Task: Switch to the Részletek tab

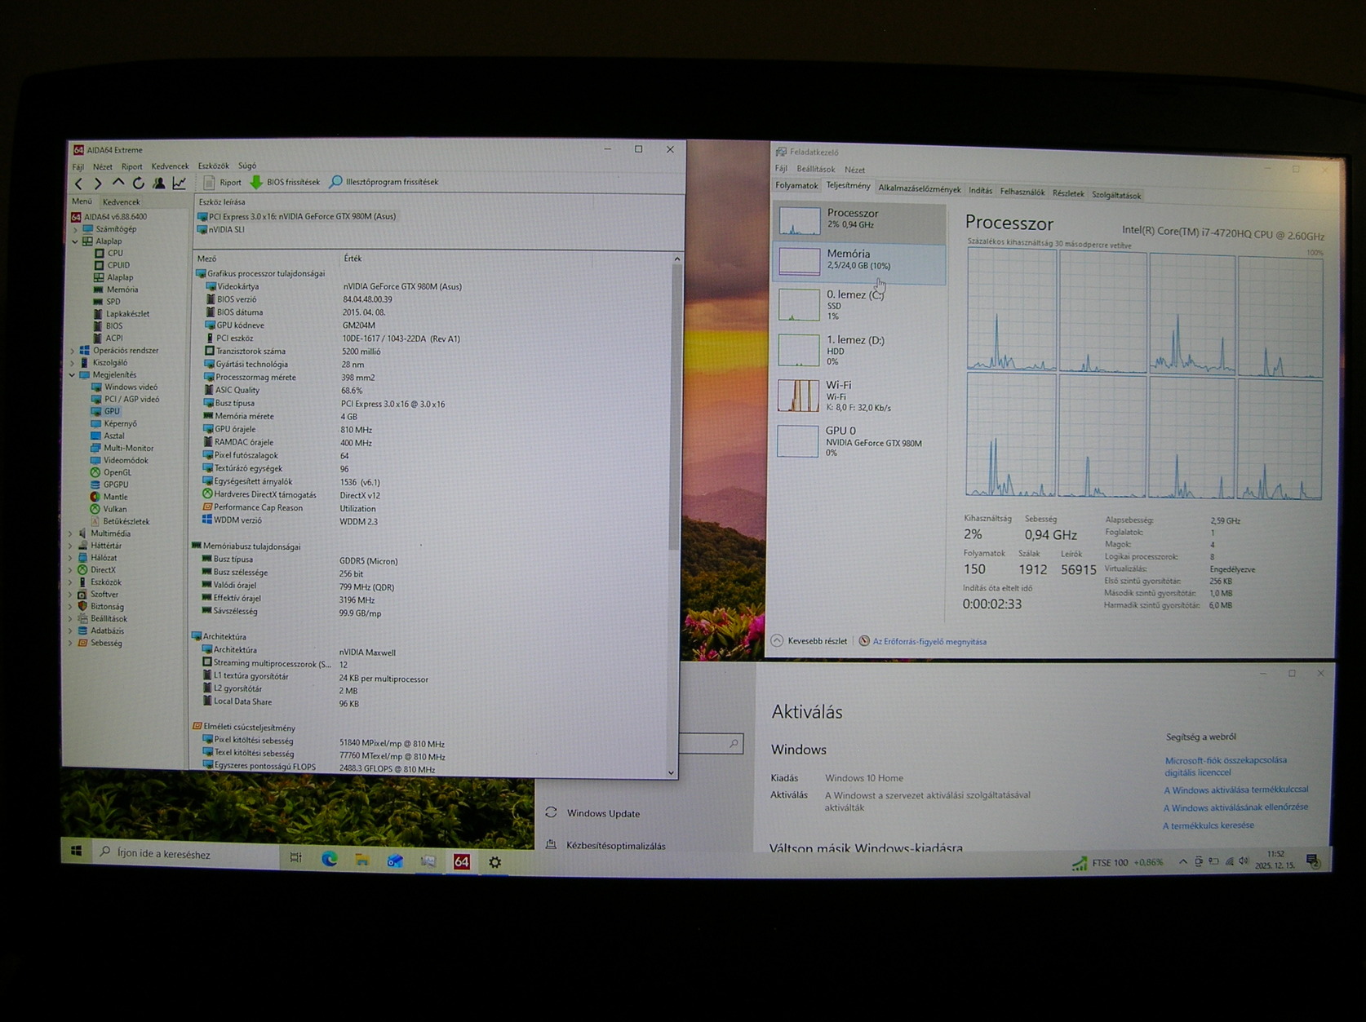Action: 1068,194
